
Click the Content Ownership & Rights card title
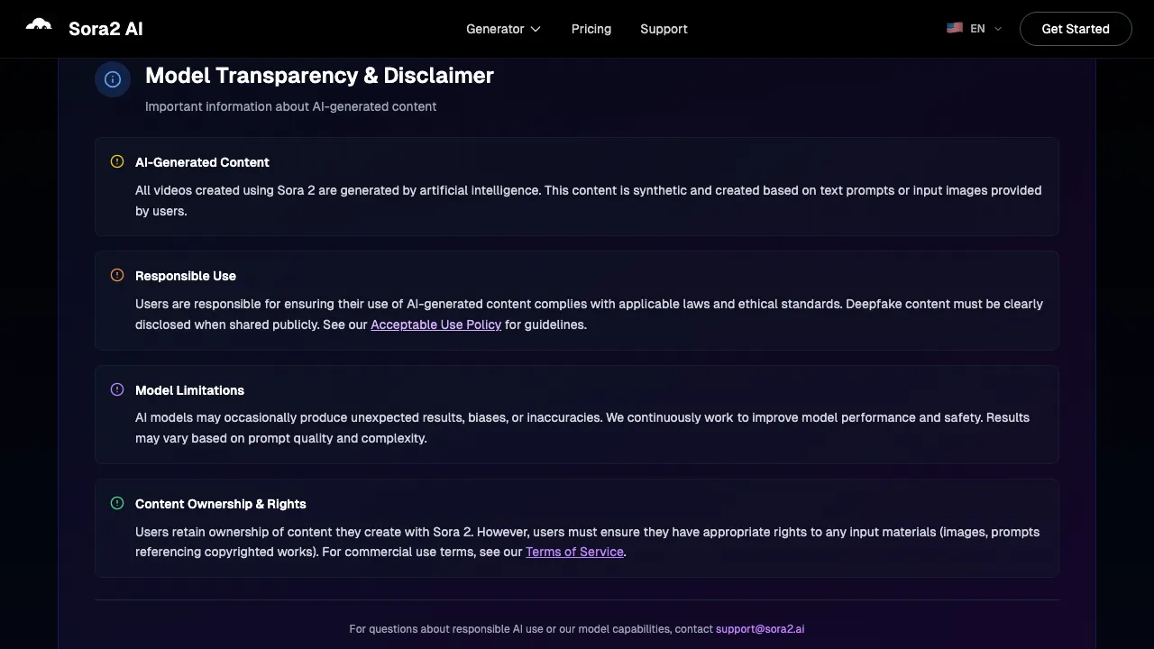[x=221, y=504]
